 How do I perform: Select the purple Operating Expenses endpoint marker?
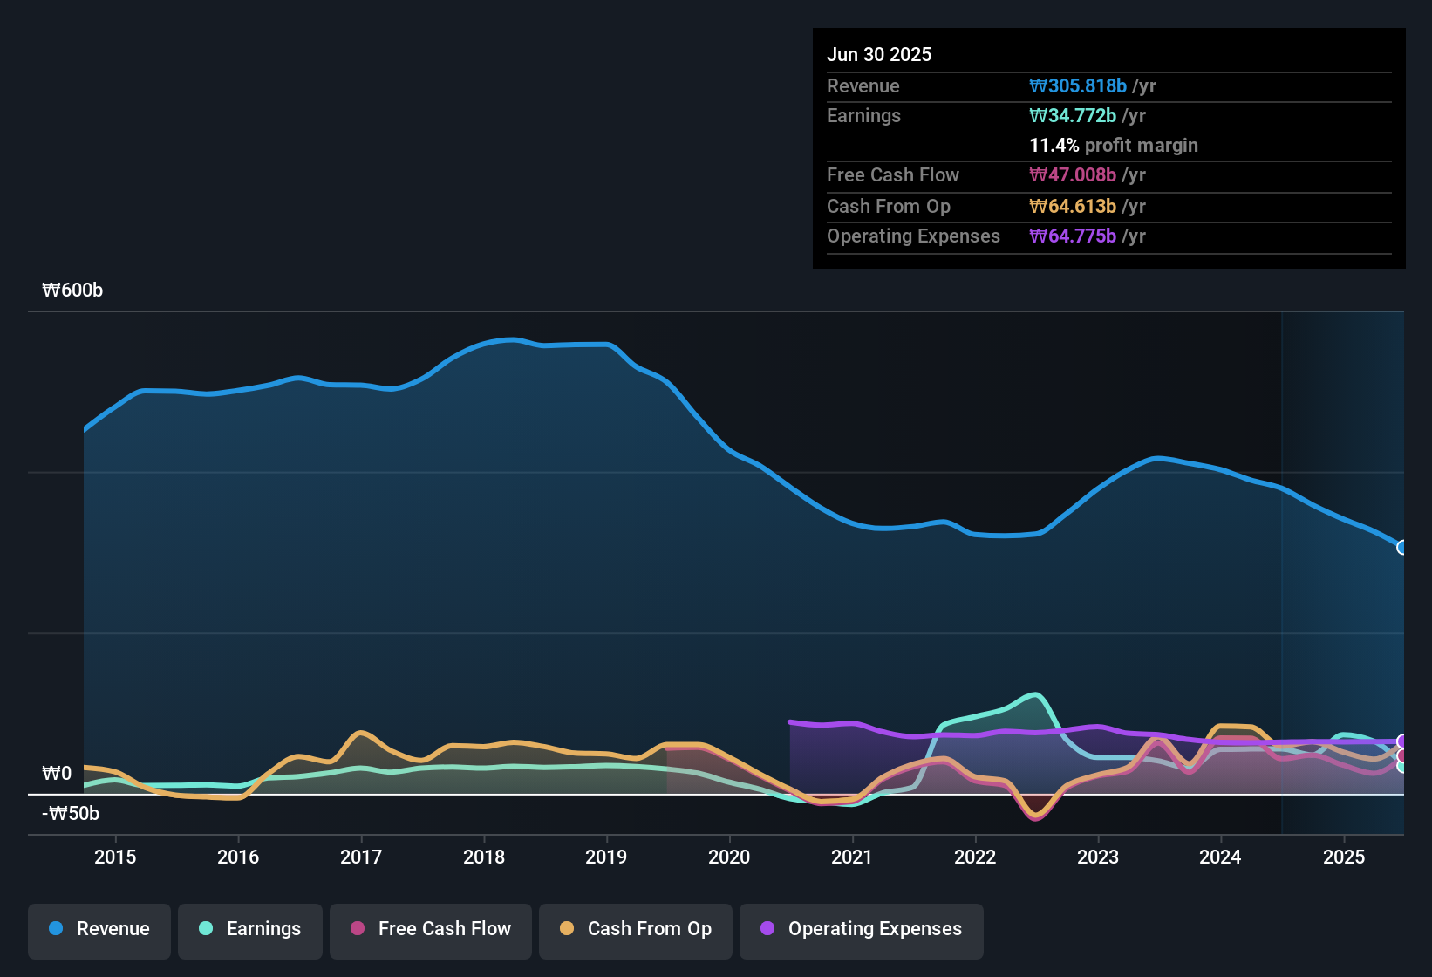click(x=1401, y=740)
